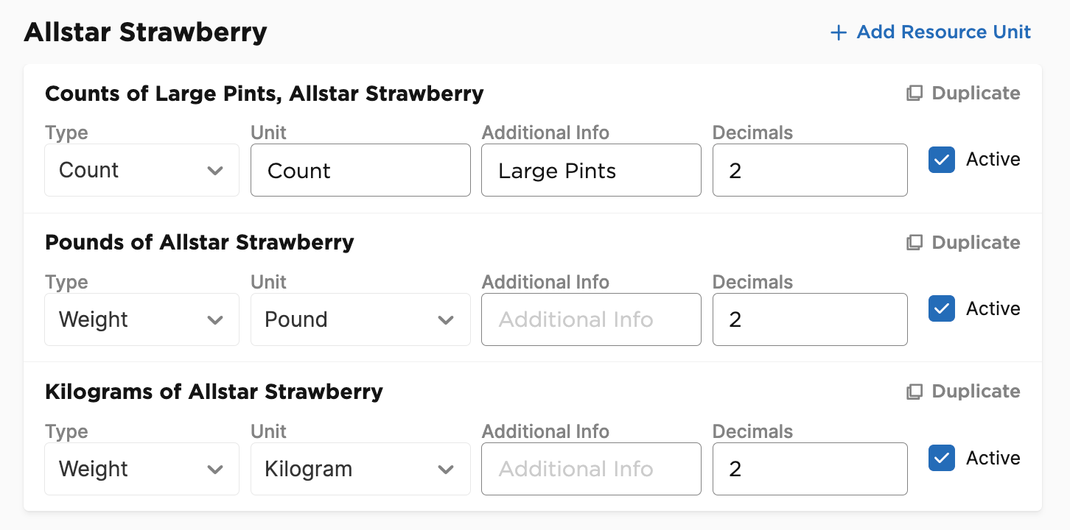Open Type dropdown in Kilograms row

click(141, 469)
